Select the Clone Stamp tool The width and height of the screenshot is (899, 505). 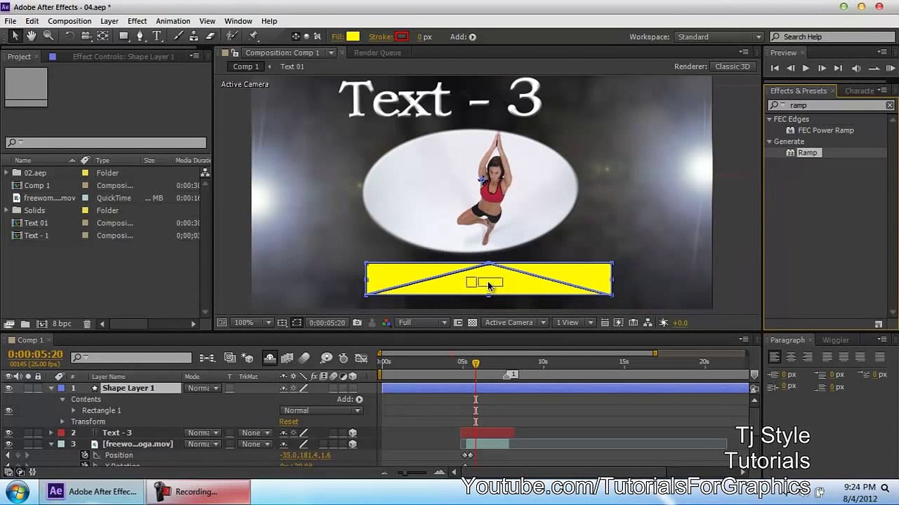click(195, 36)
